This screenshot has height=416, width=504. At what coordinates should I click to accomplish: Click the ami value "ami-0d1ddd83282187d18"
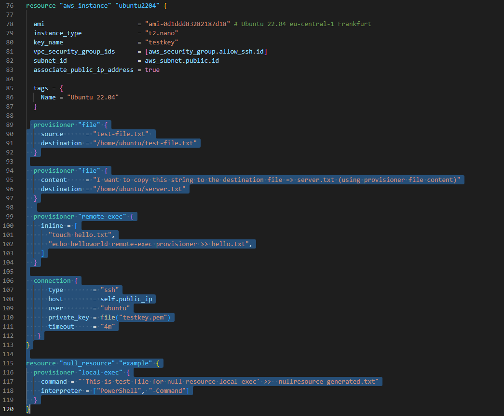point(188,24)
